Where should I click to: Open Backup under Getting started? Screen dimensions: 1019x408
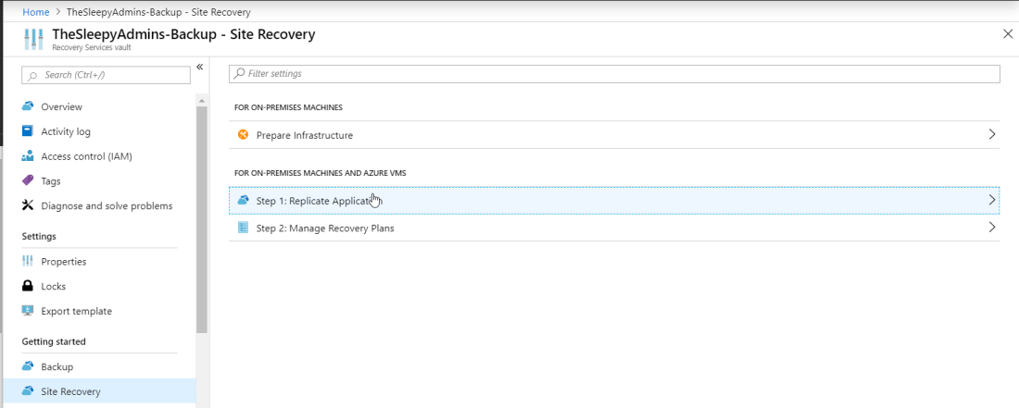(57, 367)
